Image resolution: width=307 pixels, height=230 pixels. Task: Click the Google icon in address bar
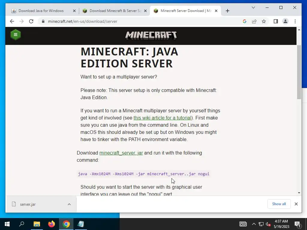pyautogui.click(x=245, y=21)
